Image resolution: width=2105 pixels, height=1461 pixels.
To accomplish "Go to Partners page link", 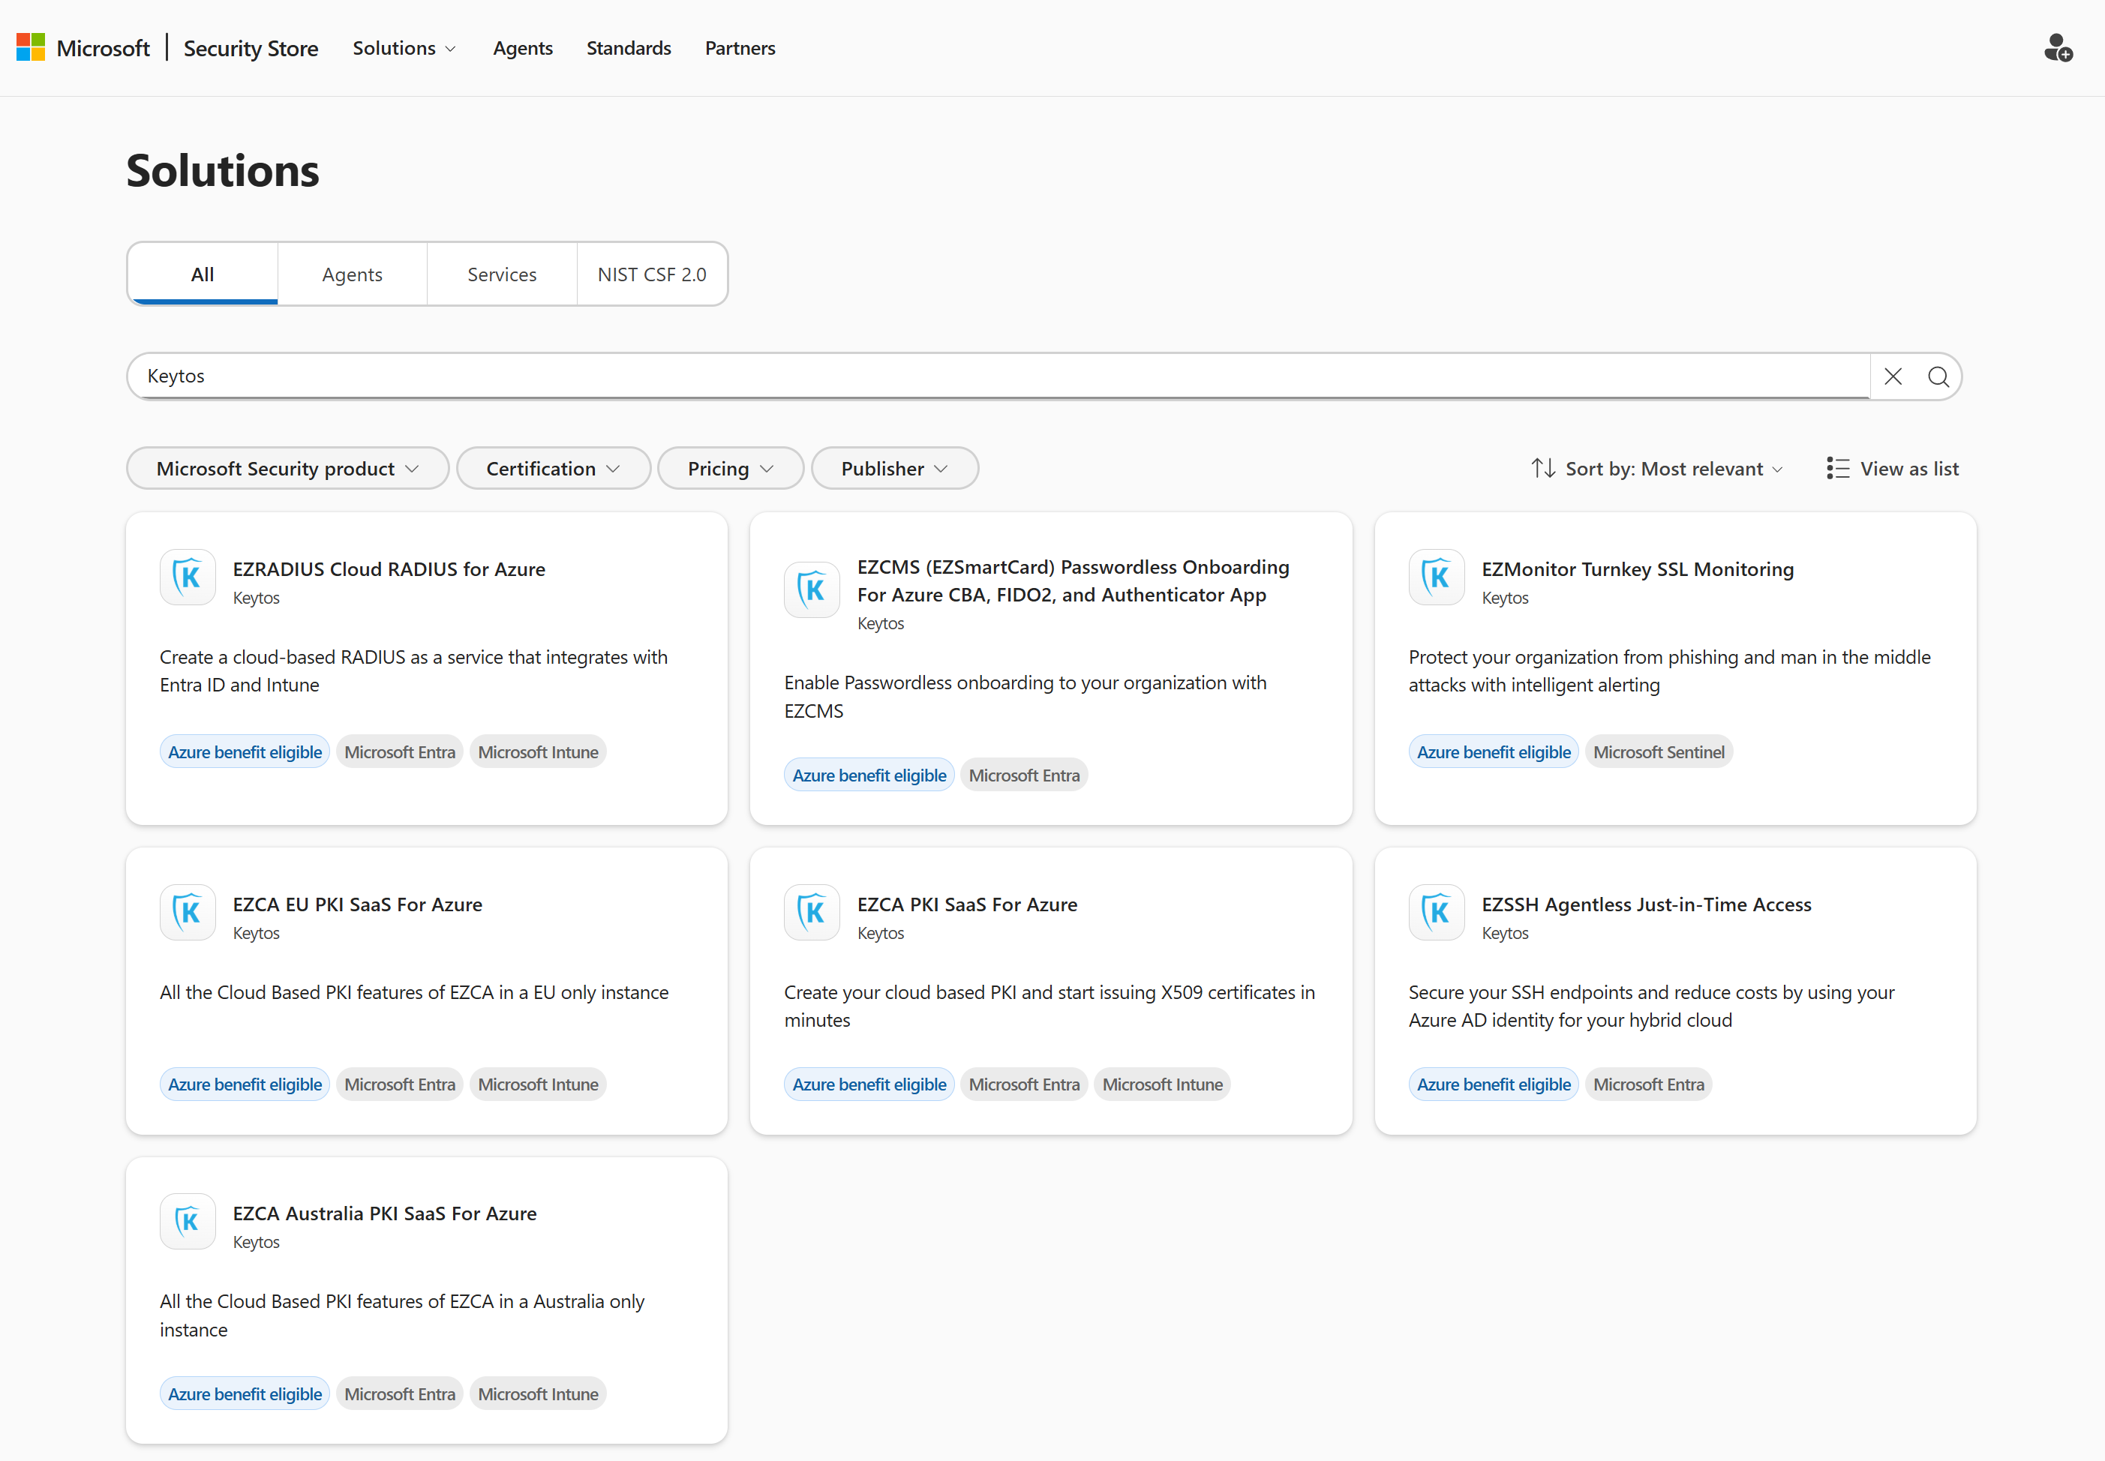I will (x=739, y=47).
